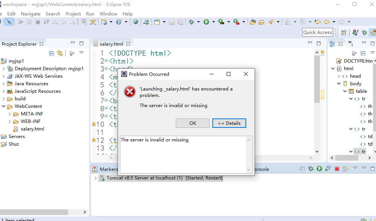The height and width of the screenshot is (221, 376).
Task: Expand the Java Resources node
Action: coord(3,84)
